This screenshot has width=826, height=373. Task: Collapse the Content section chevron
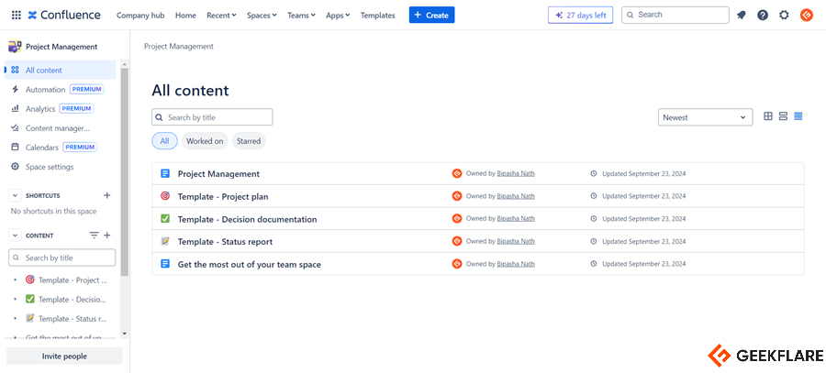(15, 236)
